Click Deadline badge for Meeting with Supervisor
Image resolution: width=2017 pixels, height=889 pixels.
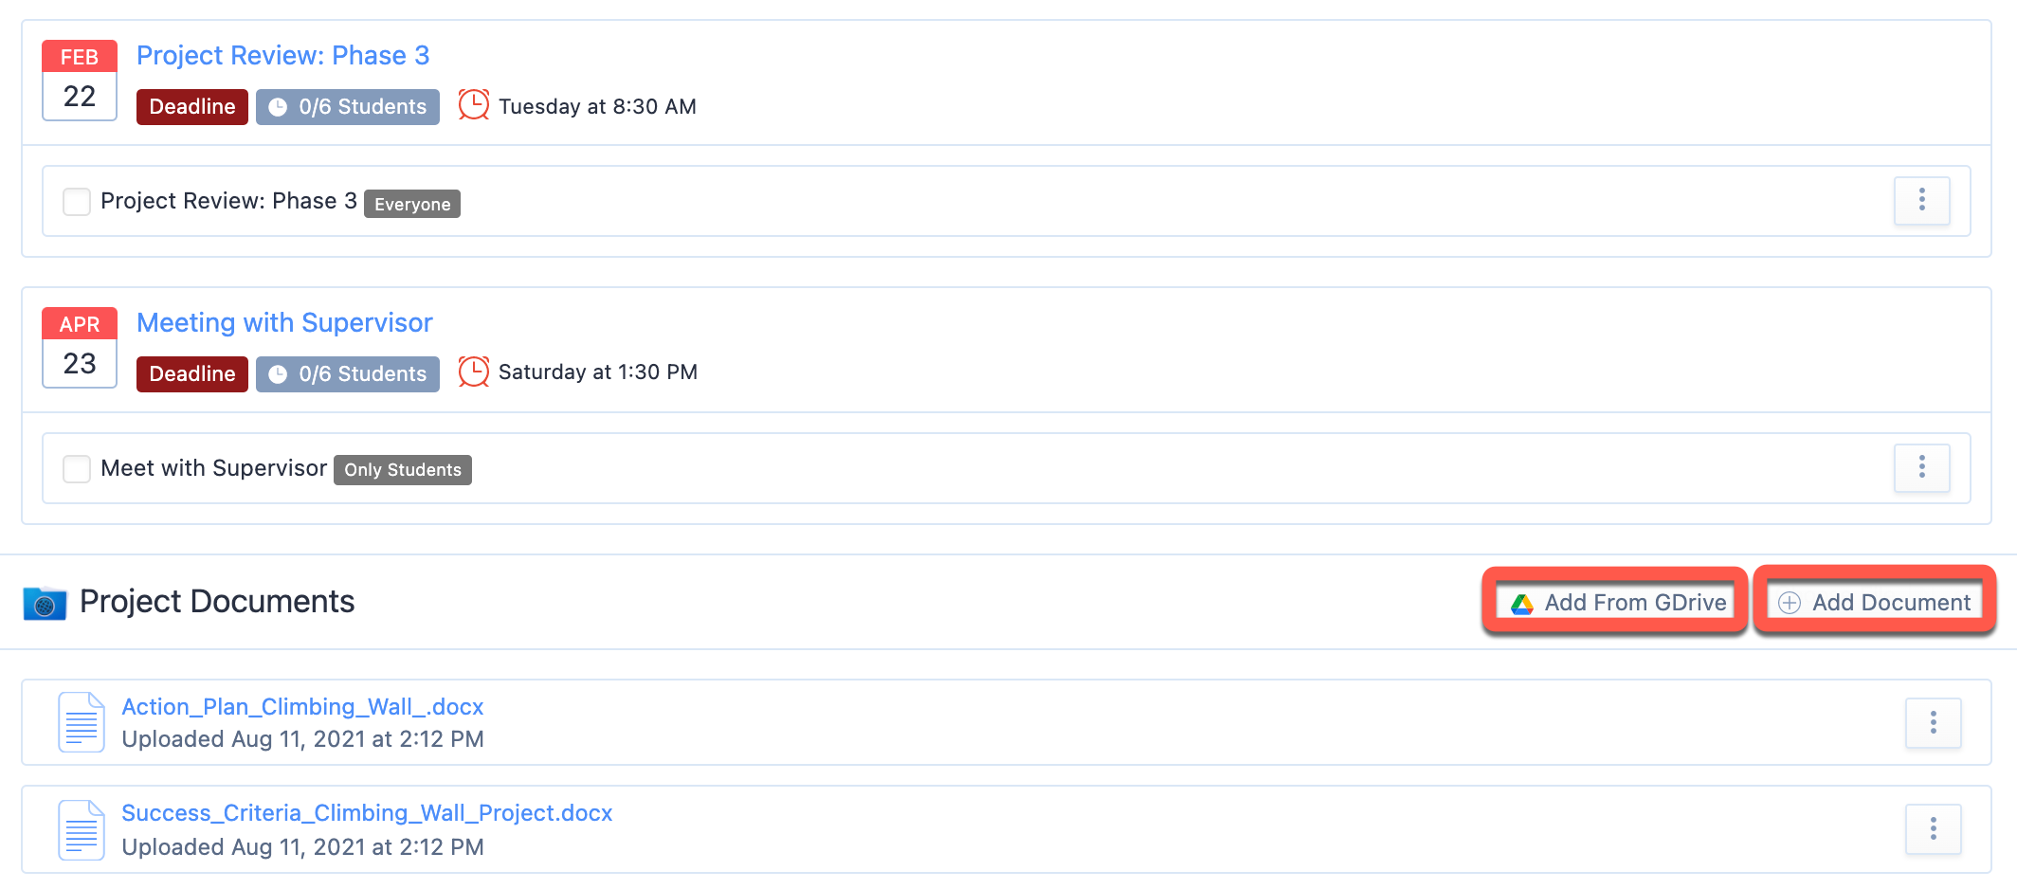point(192,373)
